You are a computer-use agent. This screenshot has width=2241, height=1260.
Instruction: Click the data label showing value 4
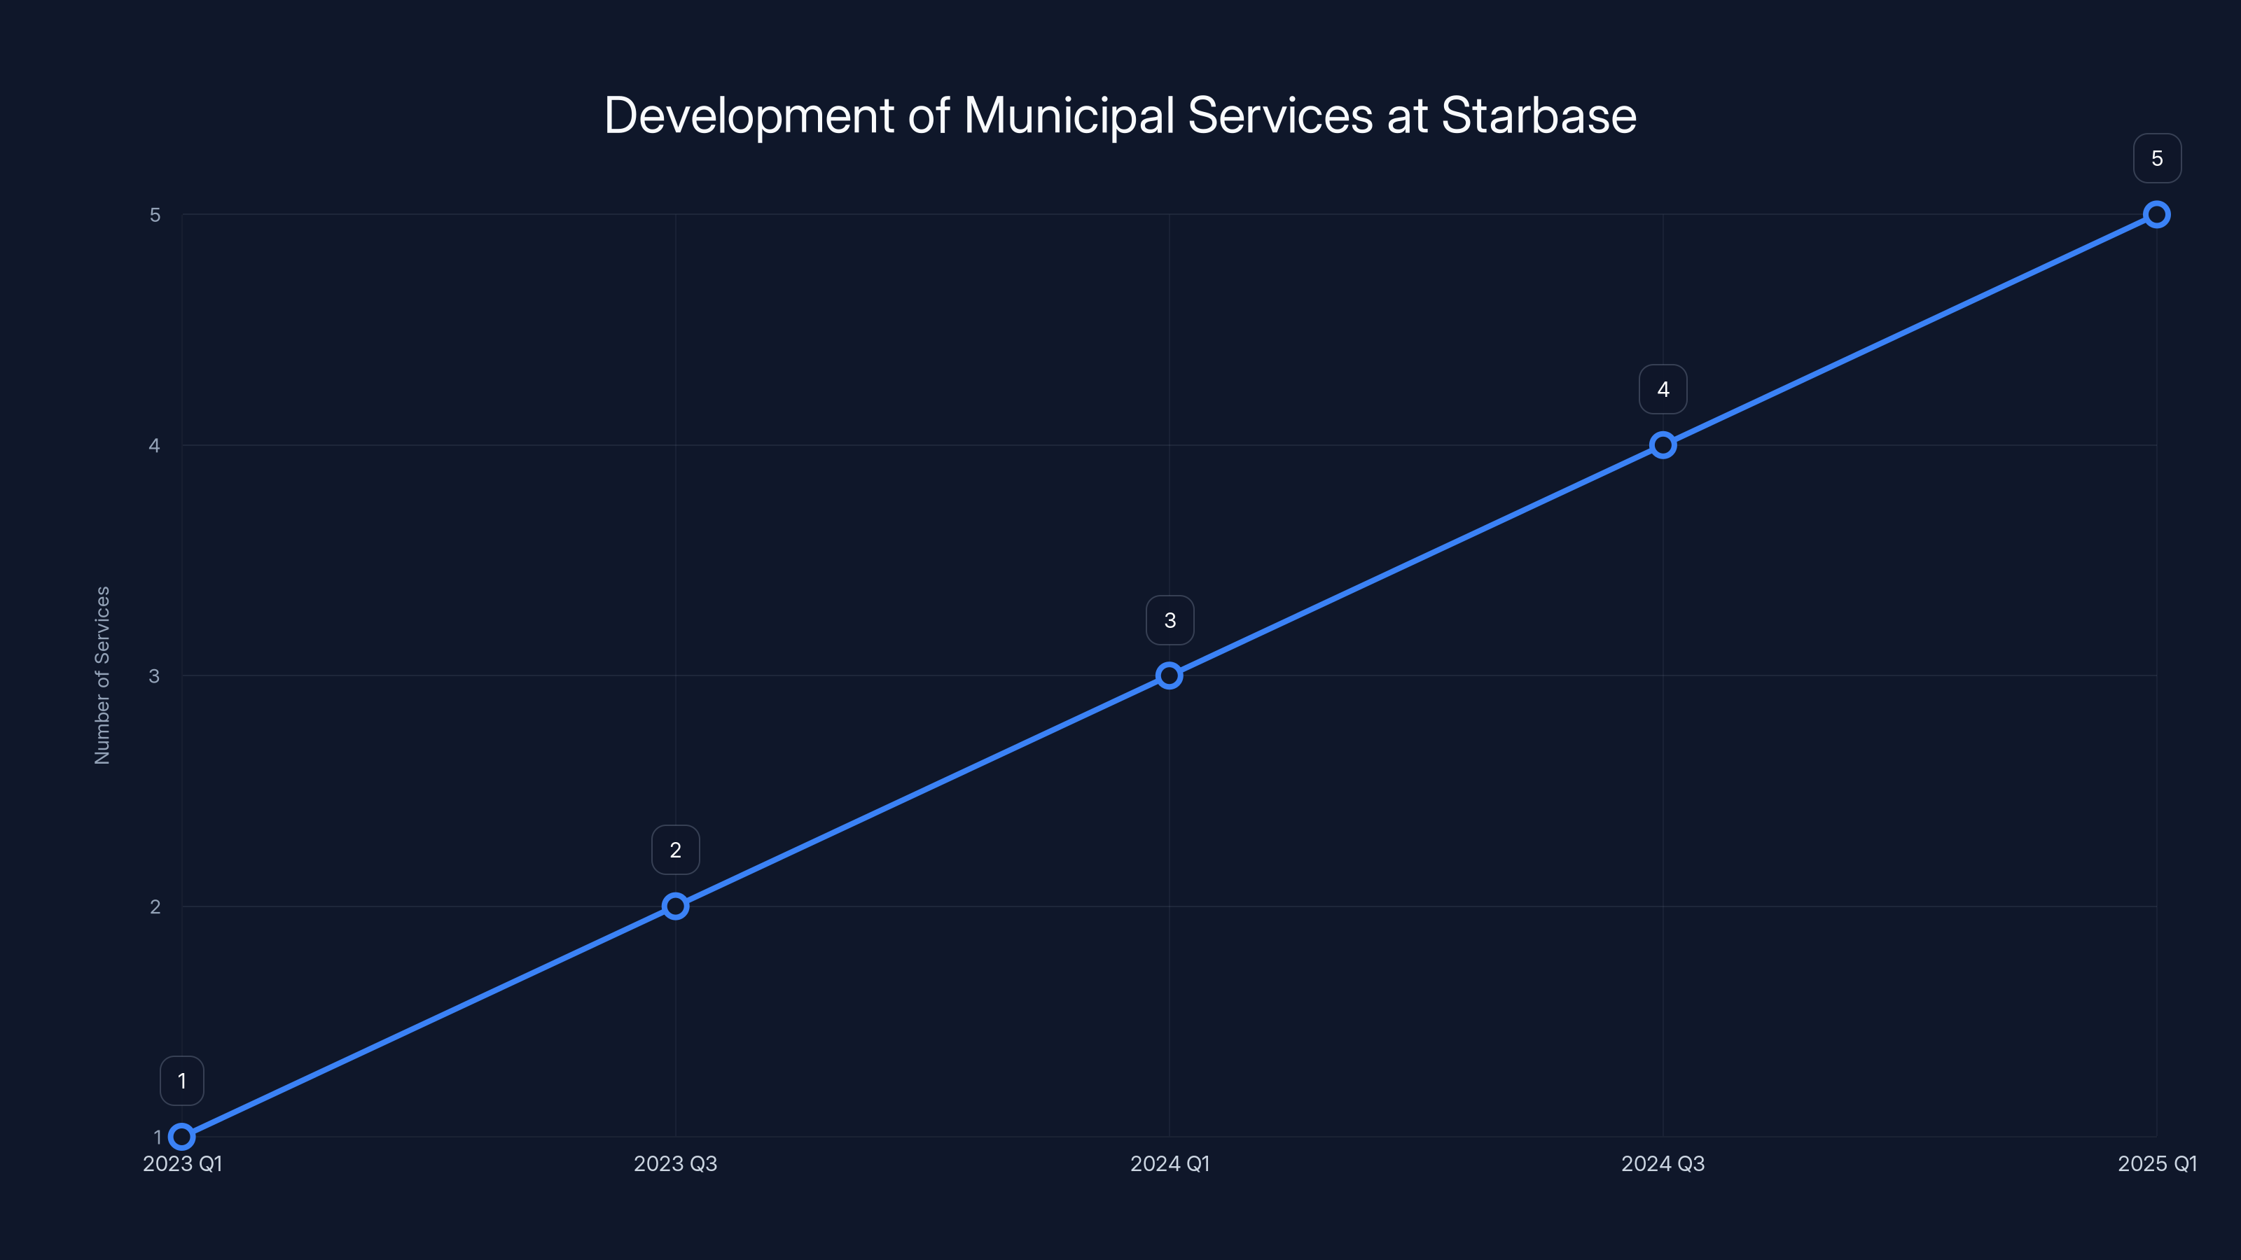[x=1663, y=388]
